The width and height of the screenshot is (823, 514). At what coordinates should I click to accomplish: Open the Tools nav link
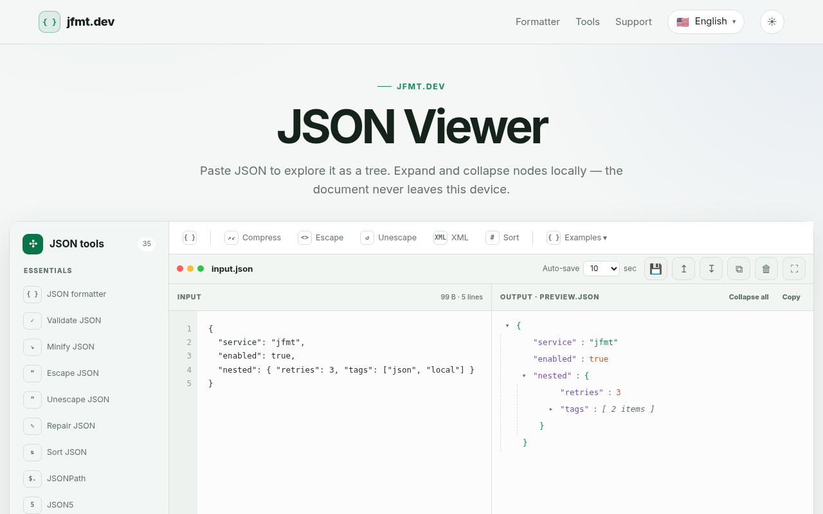(x=588, y=22)
